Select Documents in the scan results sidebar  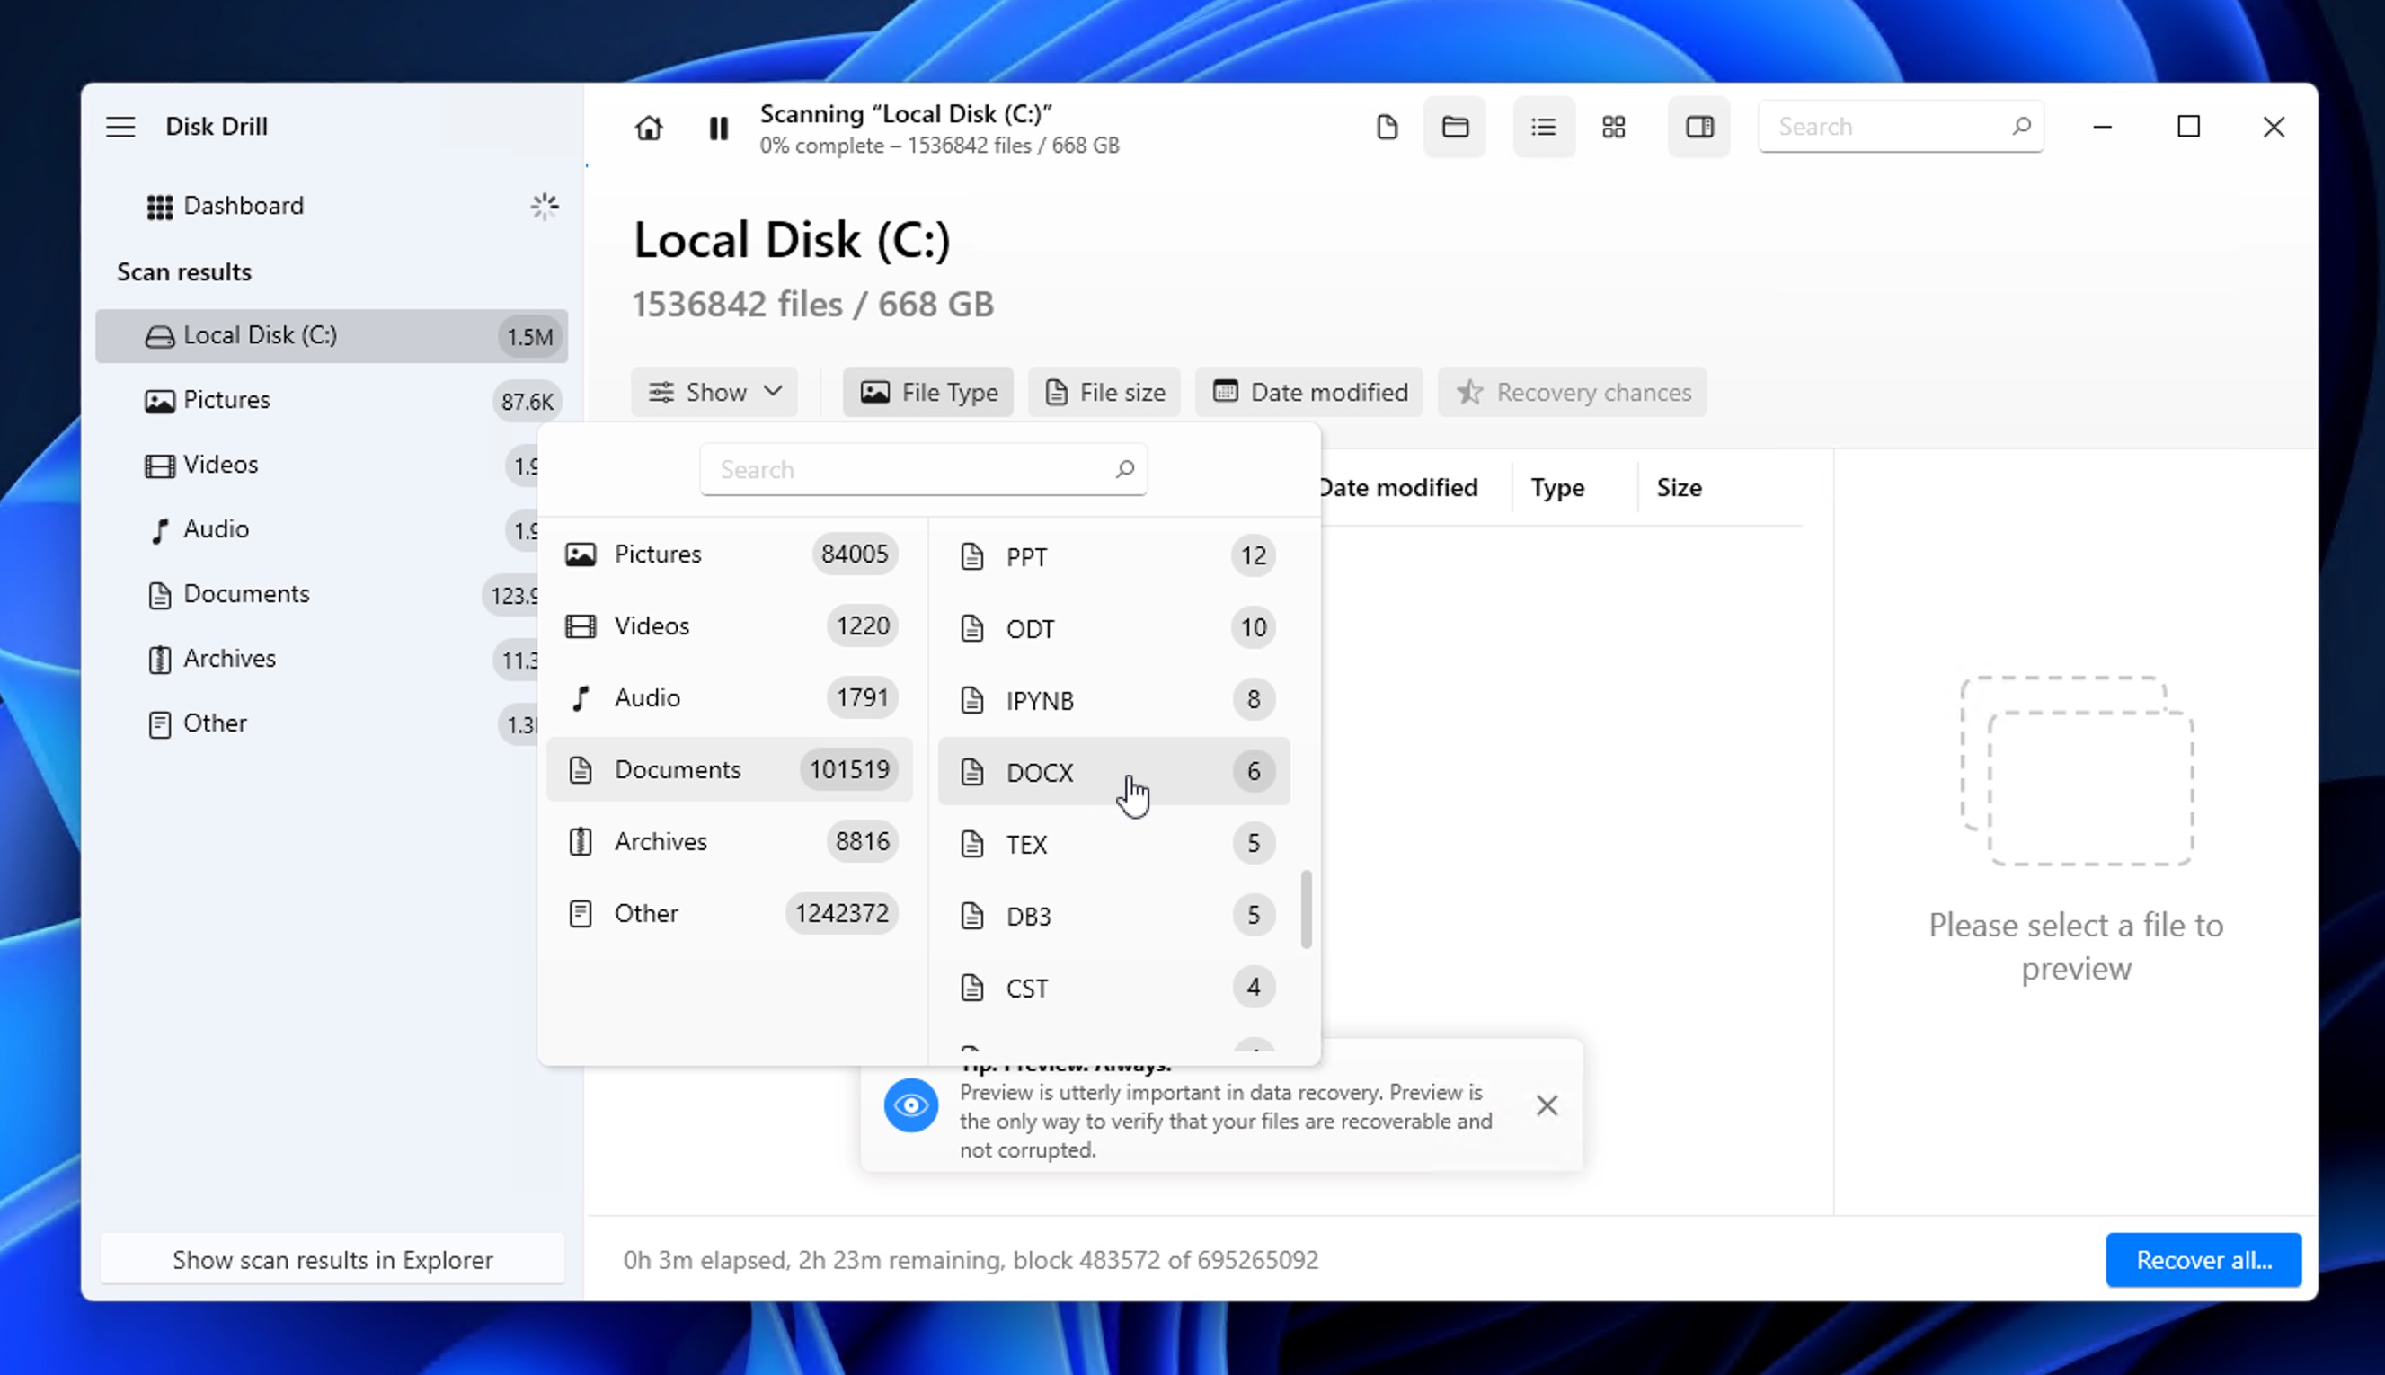click(x=247, y=594)
